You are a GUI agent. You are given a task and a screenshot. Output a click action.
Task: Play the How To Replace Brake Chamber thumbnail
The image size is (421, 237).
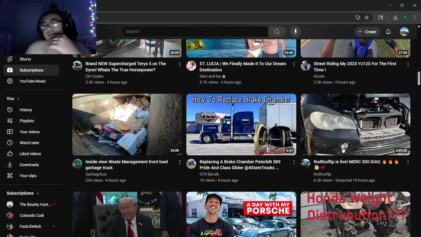pyautogui.click(x=241, y=124)
